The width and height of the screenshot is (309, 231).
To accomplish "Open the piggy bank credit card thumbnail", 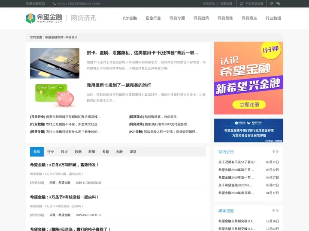I will point(55,95).
